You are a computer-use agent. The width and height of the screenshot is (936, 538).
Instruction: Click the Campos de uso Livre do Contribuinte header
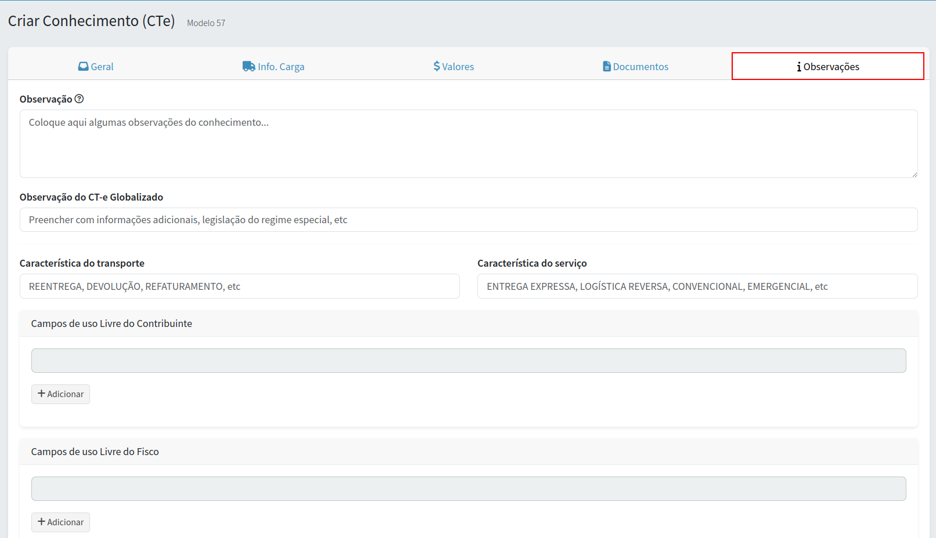click(x=111, y=323)
